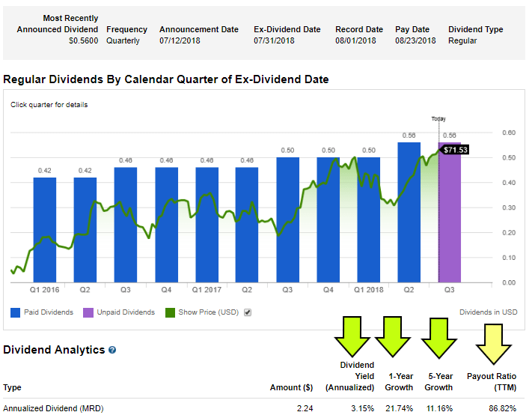
Task: Click the purple Unpaid Dividends legend swatch
Action: click(89, 312)
